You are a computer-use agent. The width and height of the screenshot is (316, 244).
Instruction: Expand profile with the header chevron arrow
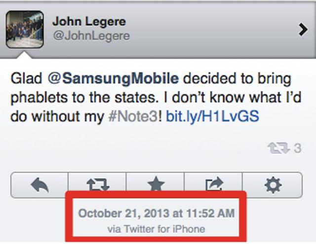point(303,30)
